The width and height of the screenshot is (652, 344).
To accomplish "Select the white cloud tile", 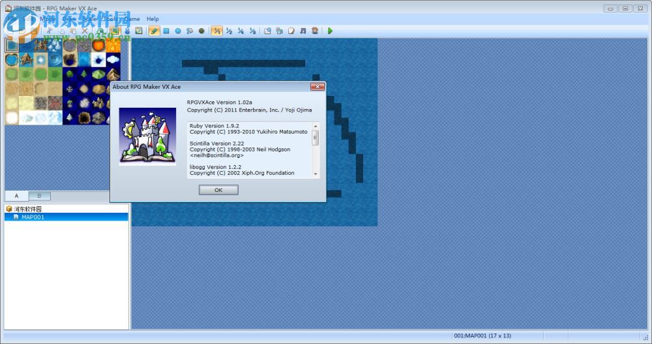I will [x=113, y=59].
